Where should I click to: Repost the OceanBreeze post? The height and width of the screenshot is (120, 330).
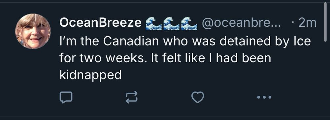coord(132,97)
